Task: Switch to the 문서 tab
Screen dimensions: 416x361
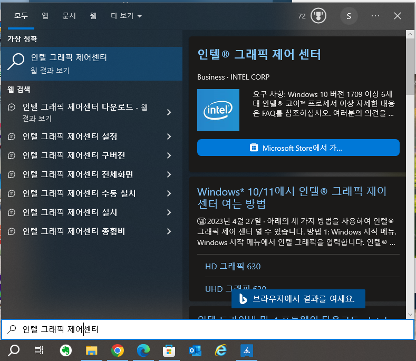Action: pos(69,16)
